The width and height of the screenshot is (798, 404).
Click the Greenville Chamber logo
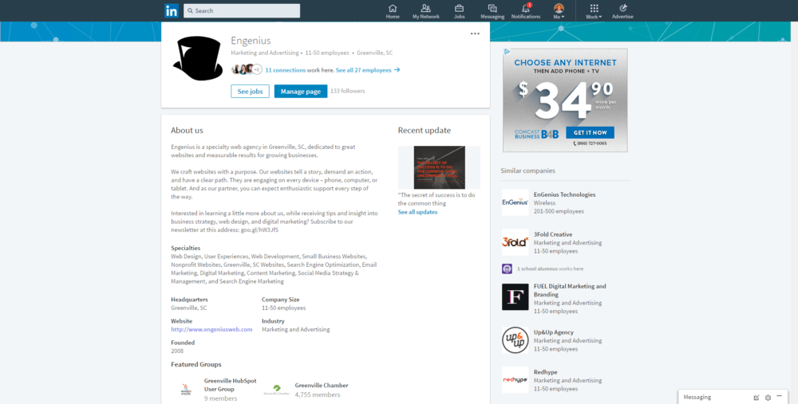click(276, 390)
